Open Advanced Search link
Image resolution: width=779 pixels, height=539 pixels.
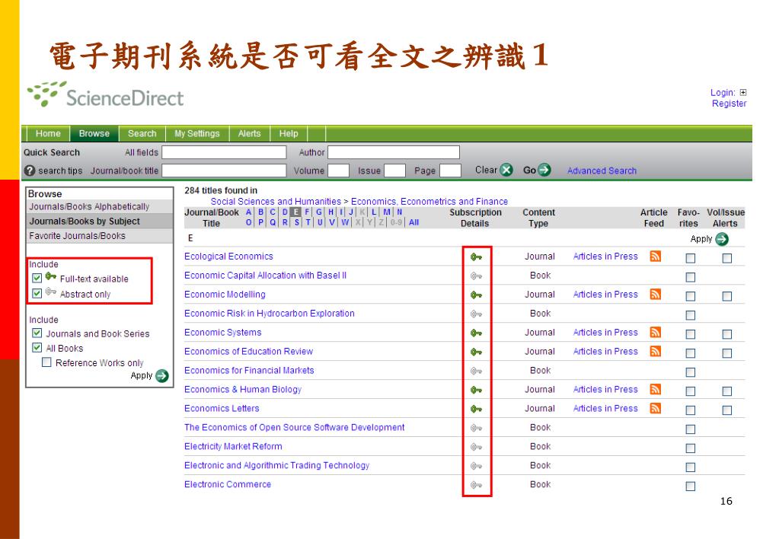click(x=602, y=171)
